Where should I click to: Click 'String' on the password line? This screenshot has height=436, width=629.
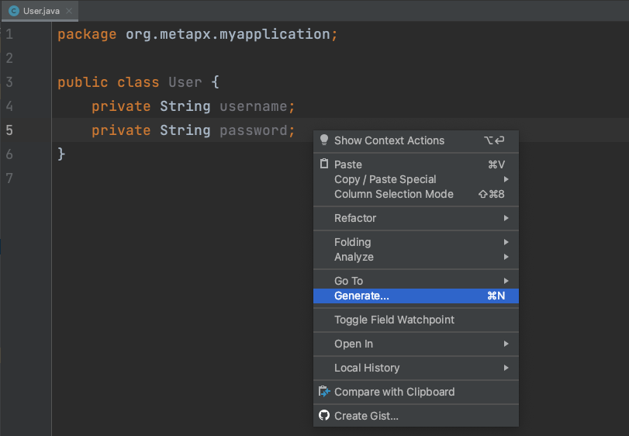185,131
